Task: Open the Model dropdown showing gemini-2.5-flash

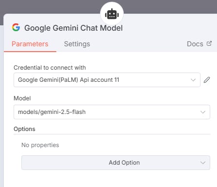Action: [112, 112]
